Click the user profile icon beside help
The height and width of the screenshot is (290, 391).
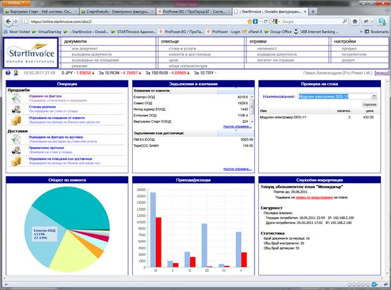click(16, 73)
